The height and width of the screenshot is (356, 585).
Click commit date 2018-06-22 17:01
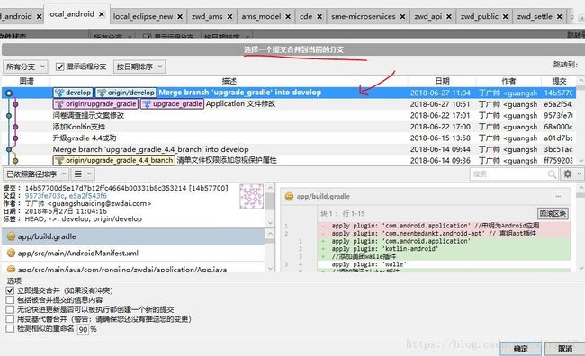(440, 116)
